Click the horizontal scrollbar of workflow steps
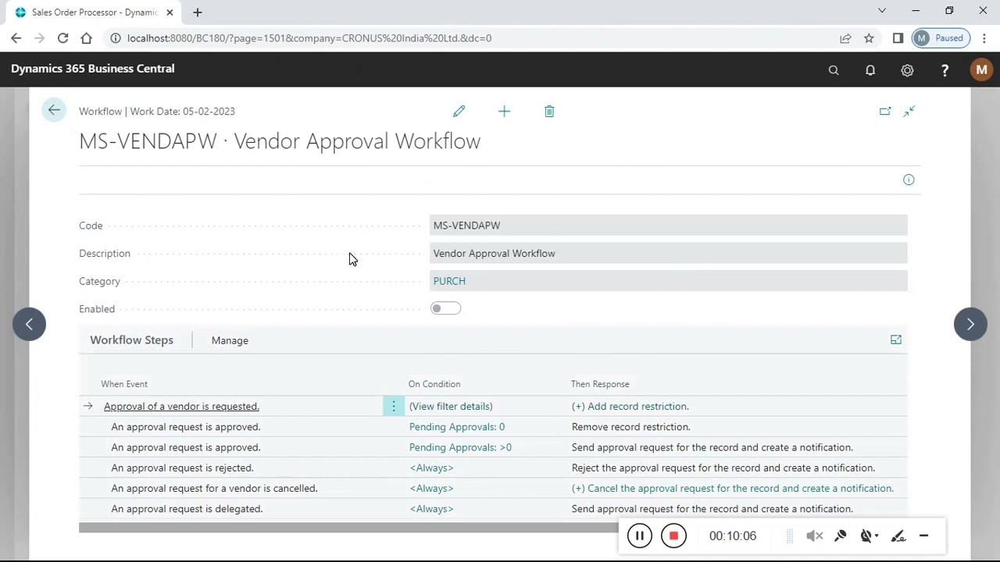 (x=348, y=528)
